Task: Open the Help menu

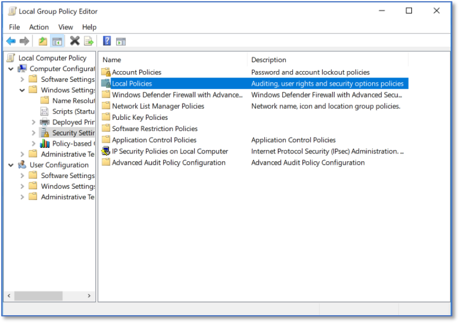Action: [89, 27]
